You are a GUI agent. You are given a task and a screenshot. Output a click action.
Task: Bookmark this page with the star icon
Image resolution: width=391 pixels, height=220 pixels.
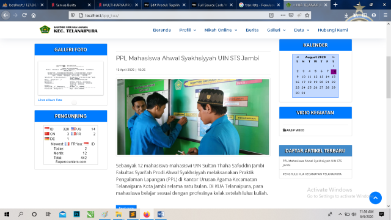[x=307, y=15]
